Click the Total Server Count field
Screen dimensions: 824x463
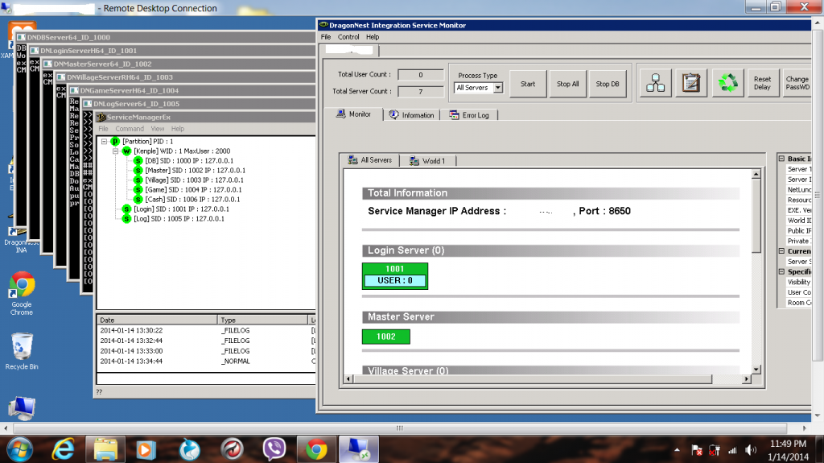(x=420, y=92)
